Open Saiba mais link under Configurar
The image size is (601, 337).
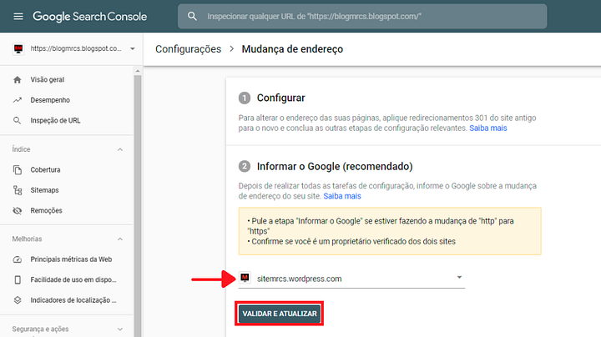pos(488,128)
